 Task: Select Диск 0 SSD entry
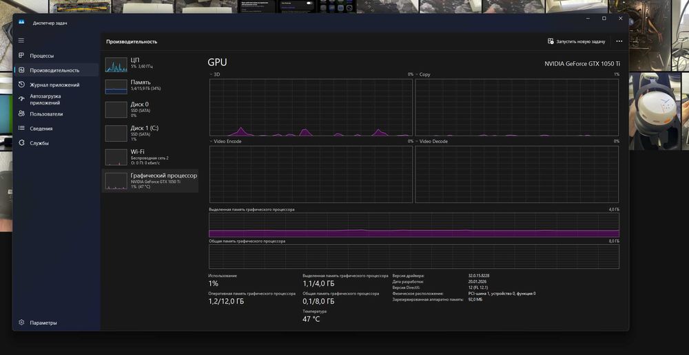(x=150, y=109)
